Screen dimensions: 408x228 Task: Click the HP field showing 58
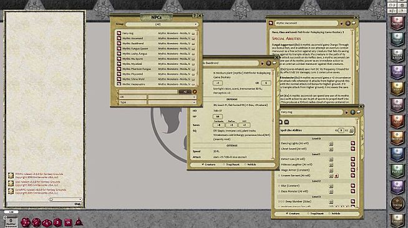(x=218, y=116)
